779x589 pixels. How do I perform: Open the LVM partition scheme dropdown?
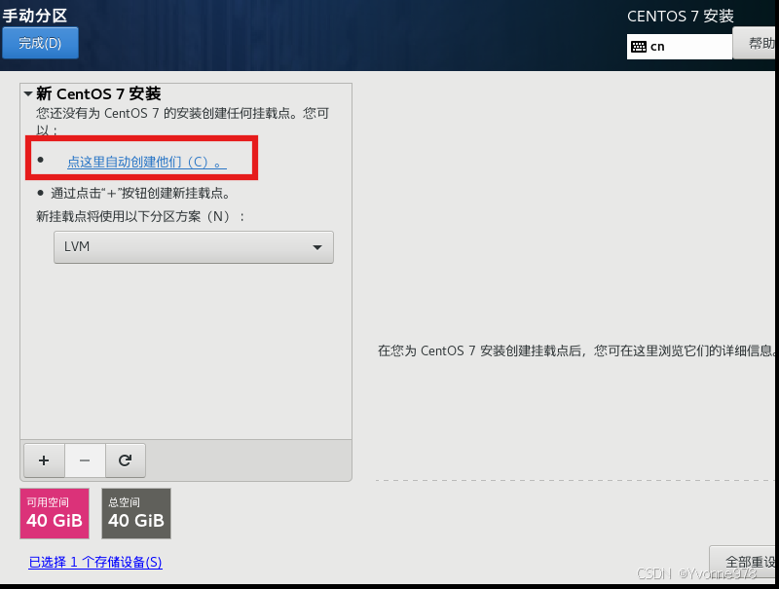[194, 247]
